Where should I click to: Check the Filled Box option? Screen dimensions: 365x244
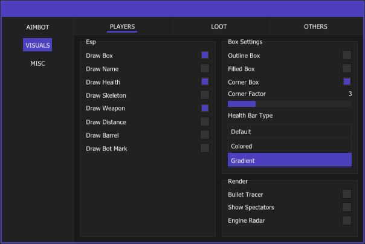coord(347,68)
